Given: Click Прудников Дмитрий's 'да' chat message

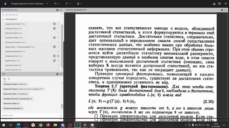Looking at the screenshot, I should (x=13, y=108).
